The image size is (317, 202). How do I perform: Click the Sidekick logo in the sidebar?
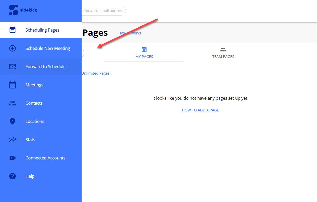[23, 10]
